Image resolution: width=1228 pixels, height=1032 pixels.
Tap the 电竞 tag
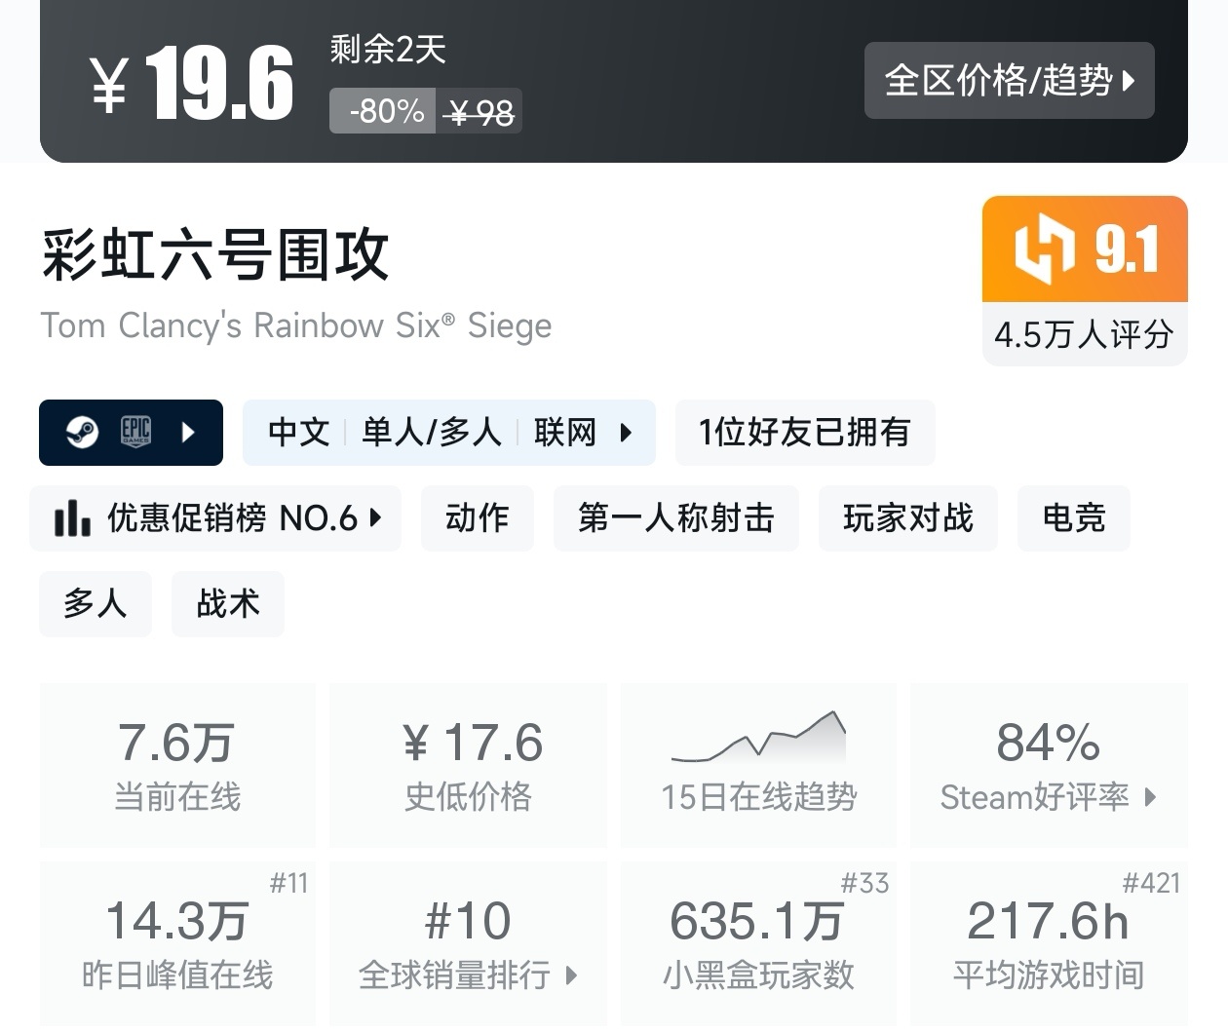pyautogui.click(x=1073, y=518)
